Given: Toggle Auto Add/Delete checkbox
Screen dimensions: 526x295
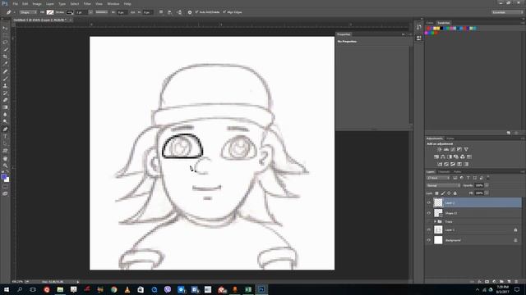Looking at the screenshot, I should [197, 12].
